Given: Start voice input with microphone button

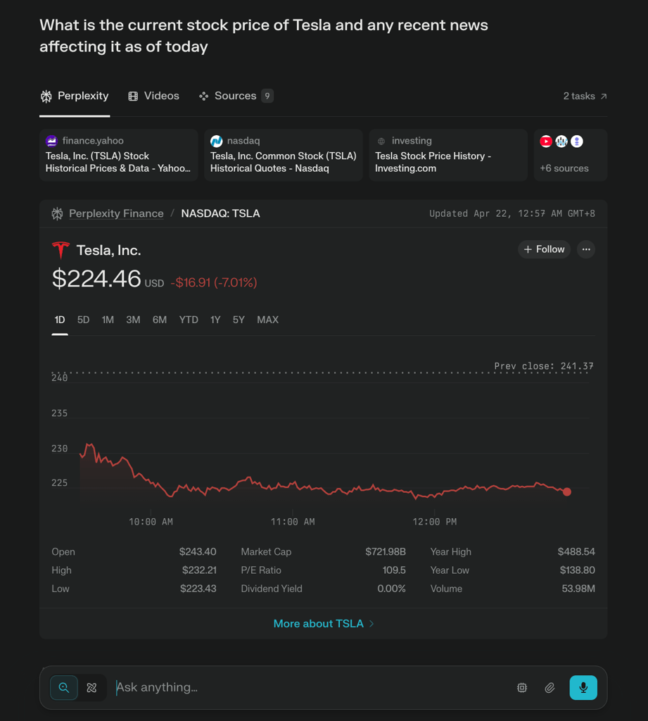Looking at the screenshot, I should coord(583,687).
